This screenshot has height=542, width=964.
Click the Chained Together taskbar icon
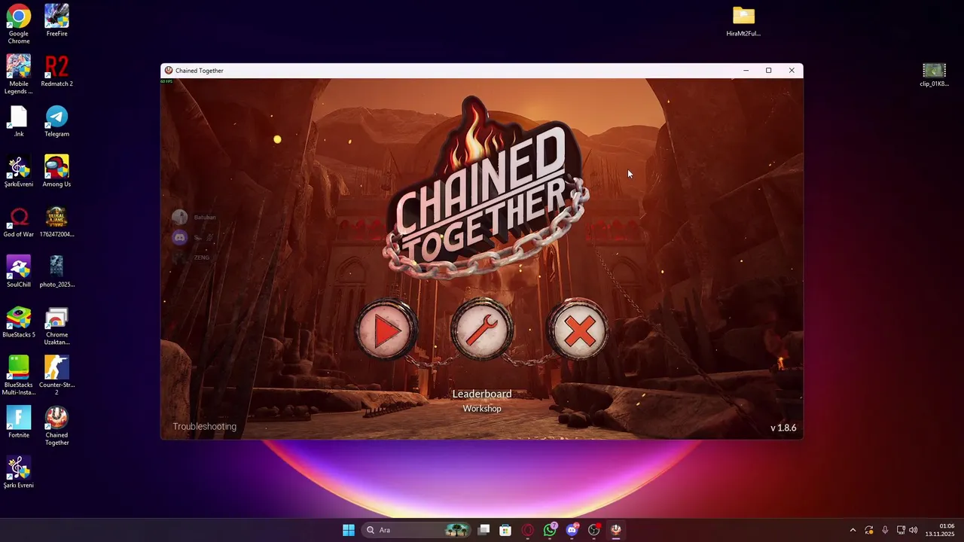pos(616,530)
